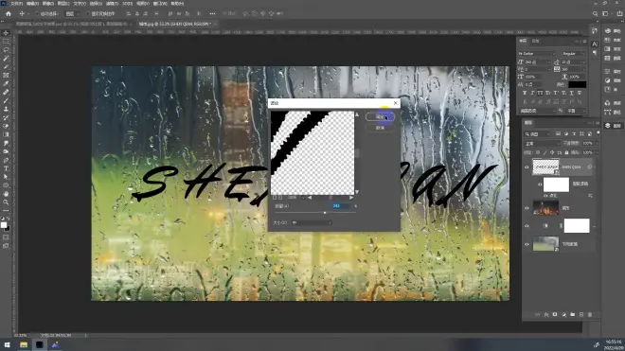Click add layer style fx icon
Viewport: 625px width, 351px height.
click(546, 315)
